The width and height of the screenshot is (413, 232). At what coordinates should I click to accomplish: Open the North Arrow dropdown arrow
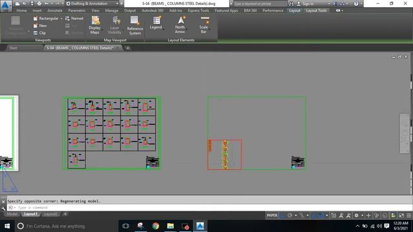[x=186, y=29]
